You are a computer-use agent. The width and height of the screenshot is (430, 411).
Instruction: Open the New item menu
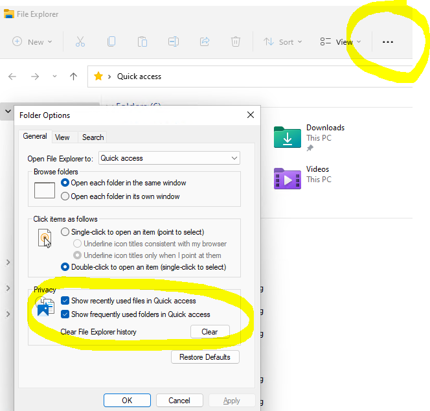tap(32, 41)
